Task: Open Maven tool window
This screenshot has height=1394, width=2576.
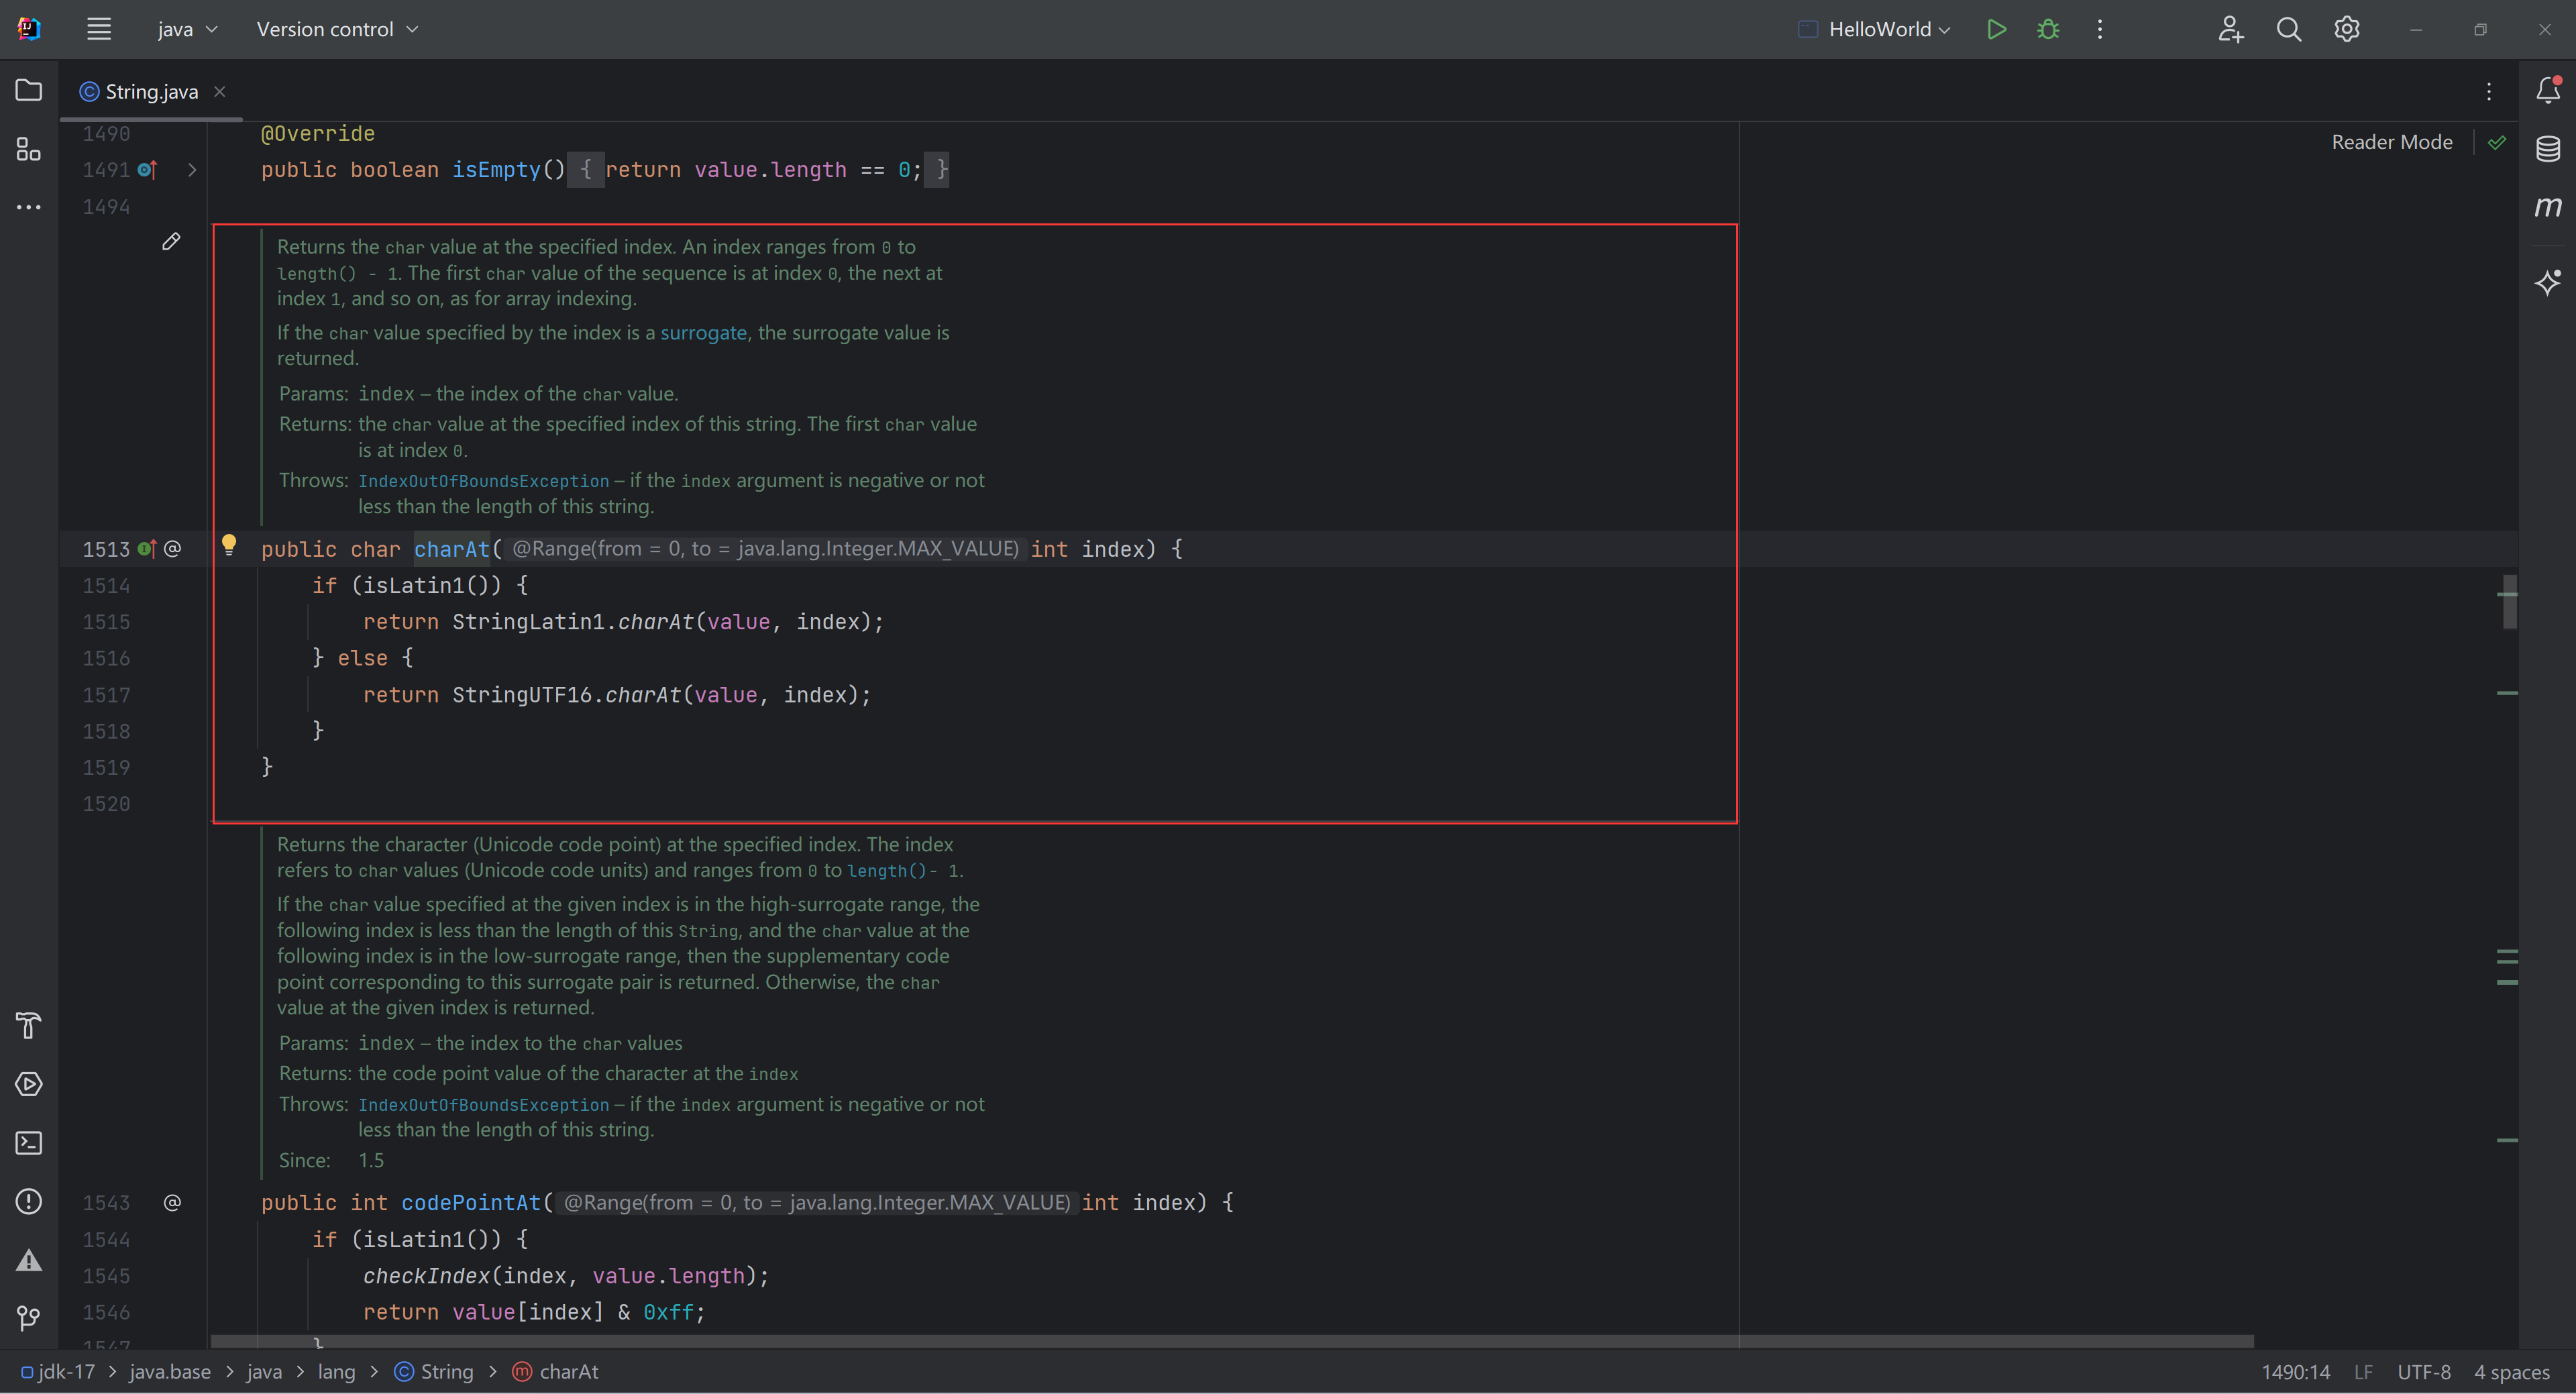Action: coord(2548,207)
